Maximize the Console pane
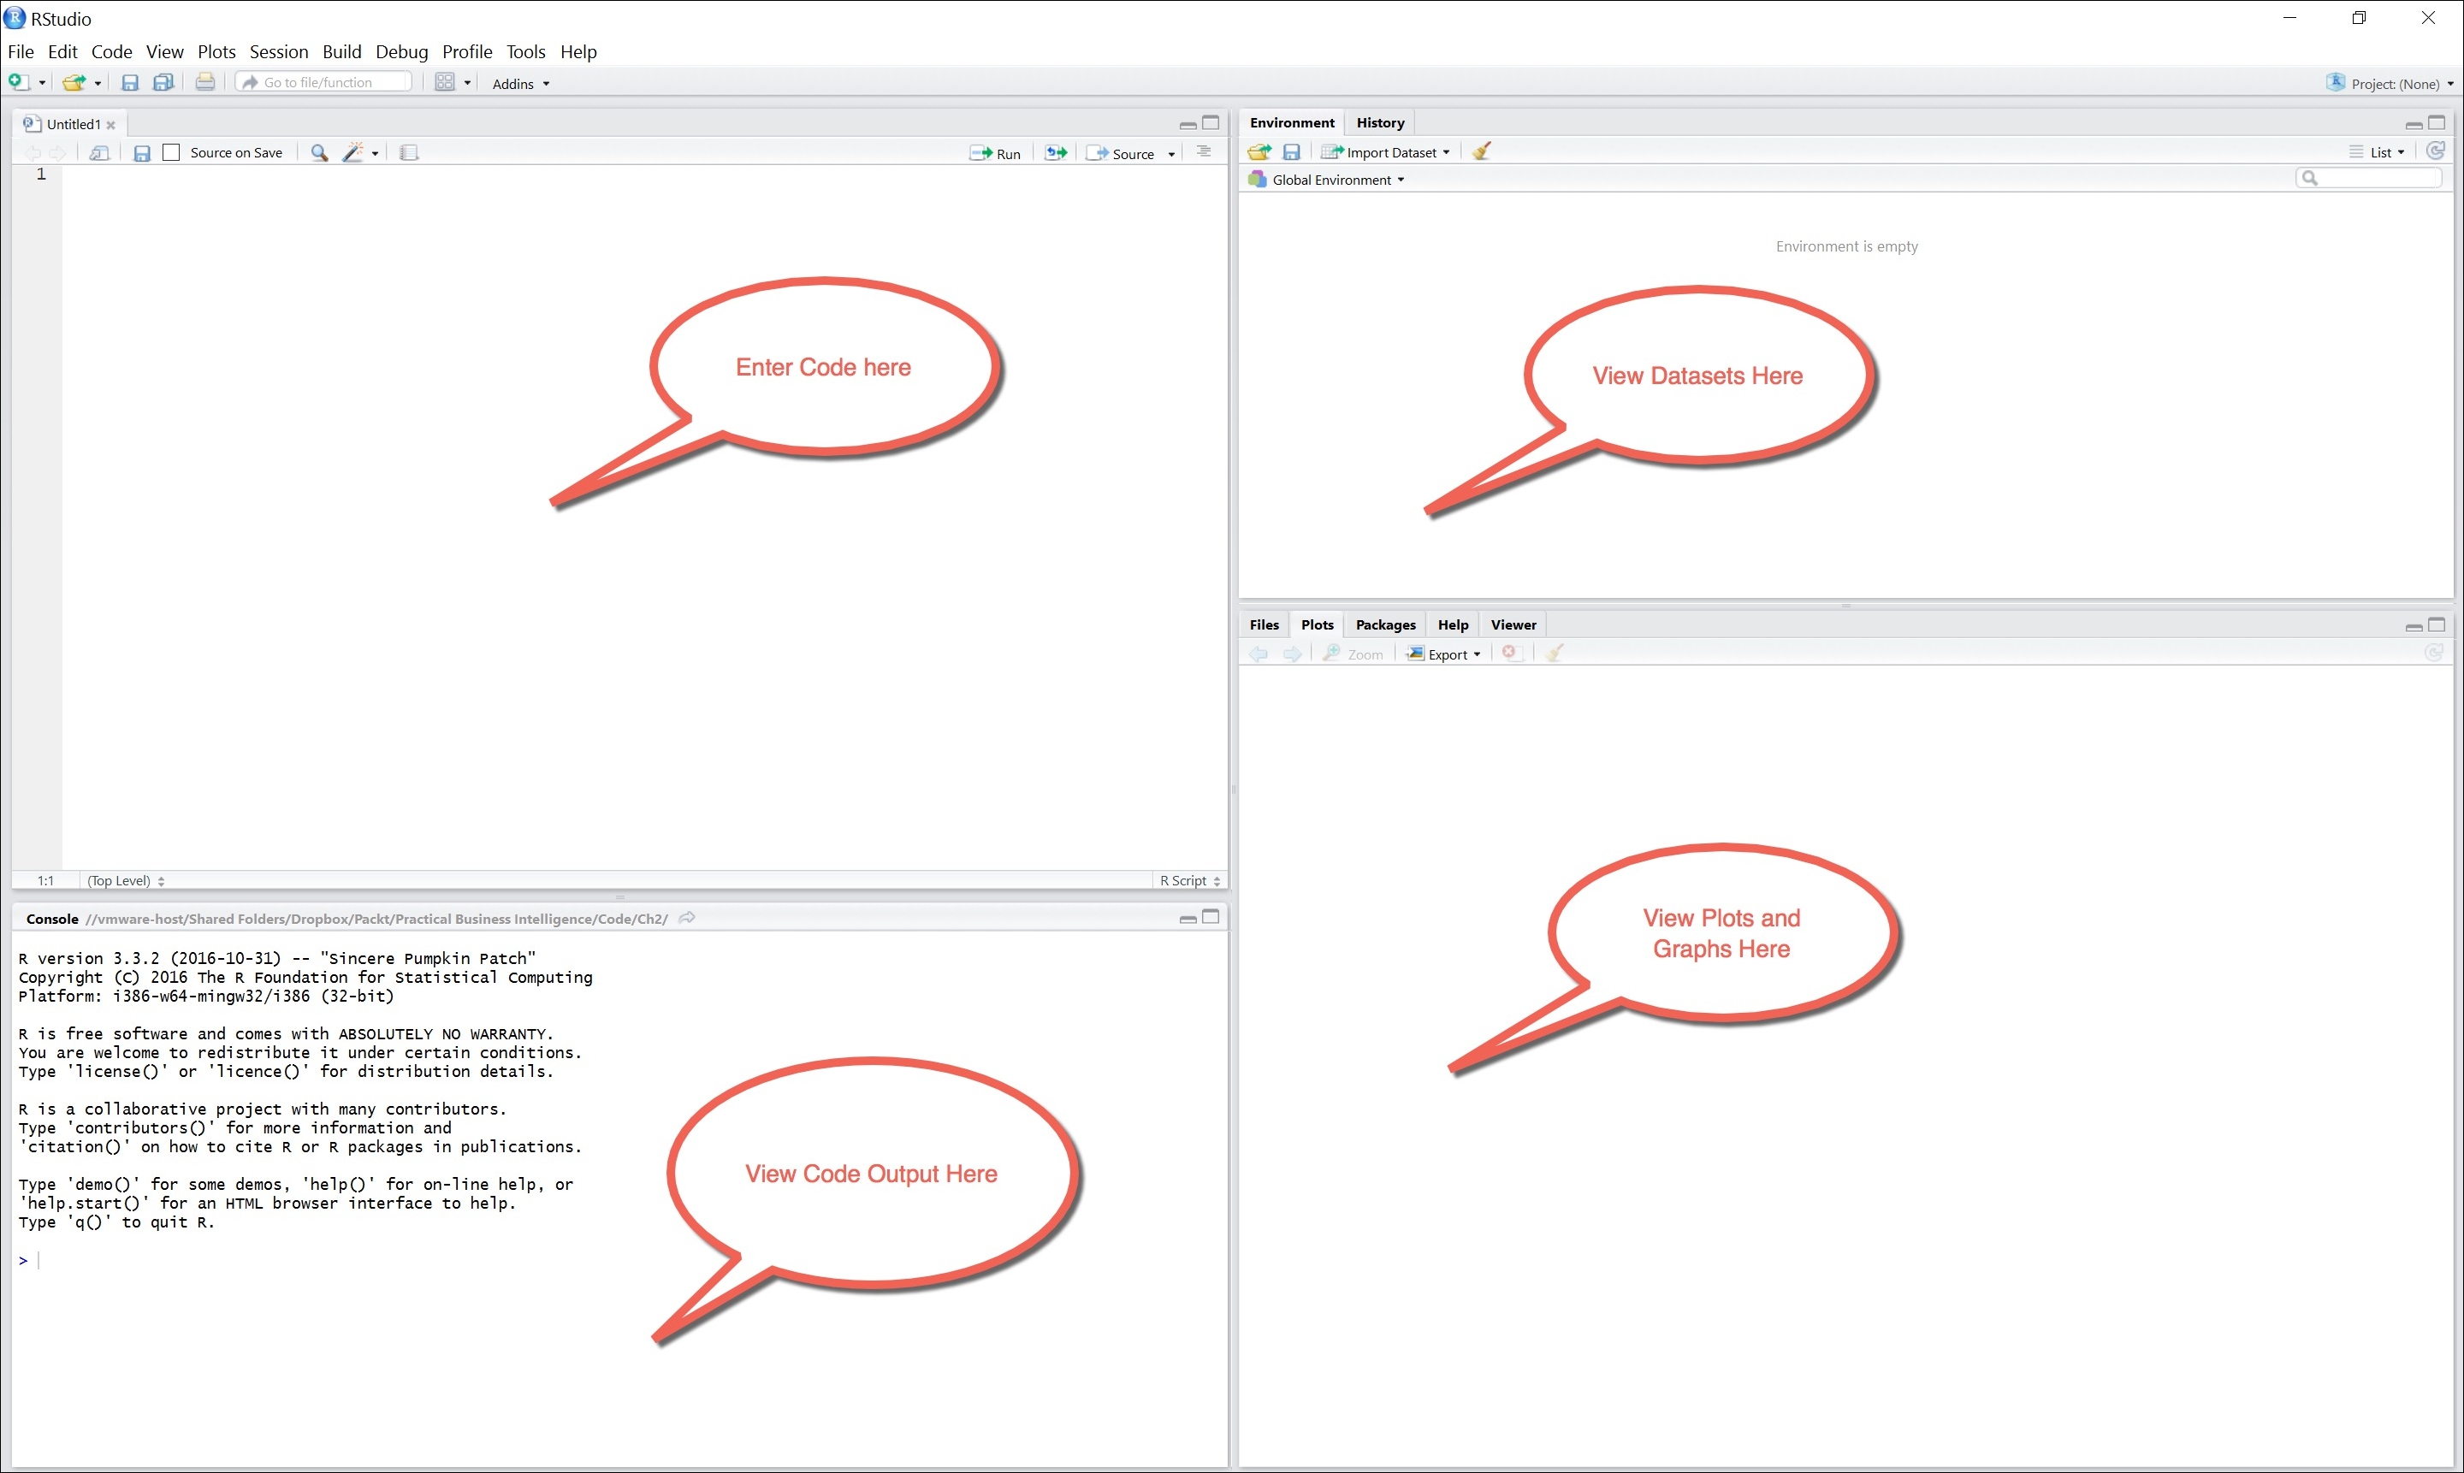 click(1211, 917)
